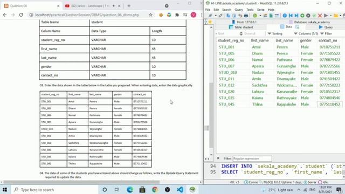Screen dimensions: 345x194
Task: Open Windows Start menu
Action: (x=5, y=190)
